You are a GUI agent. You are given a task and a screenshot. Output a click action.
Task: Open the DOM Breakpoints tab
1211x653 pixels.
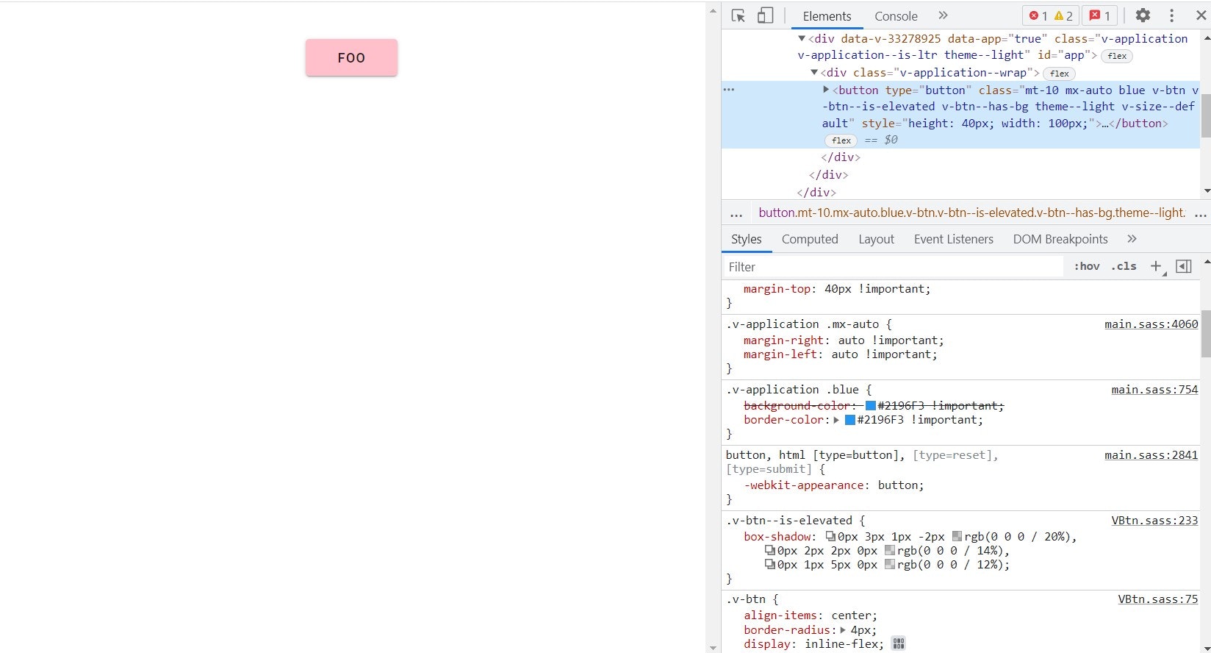click(x=1060, y=239)
